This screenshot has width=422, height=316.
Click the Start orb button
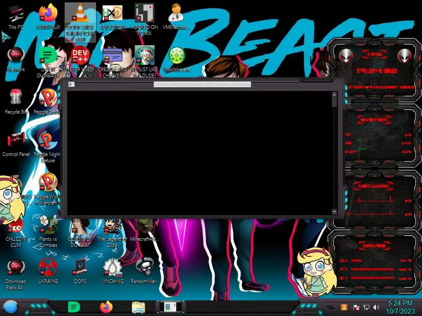click(x=11, y=307)
